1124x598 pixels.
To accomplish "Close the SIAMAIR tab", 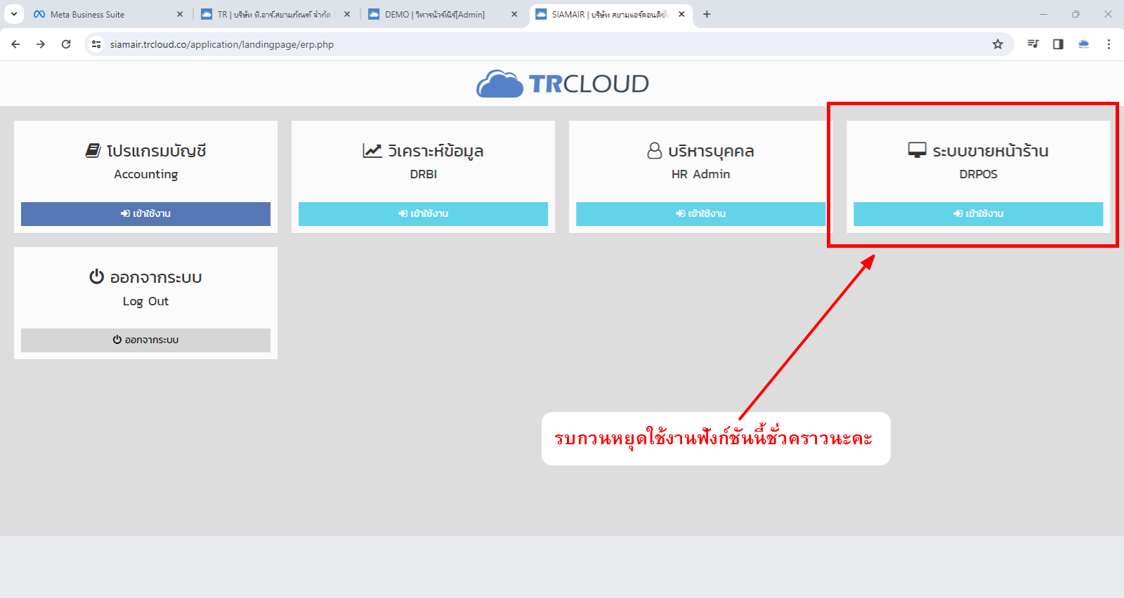I will pyautogui.click(x=681, y=14).
